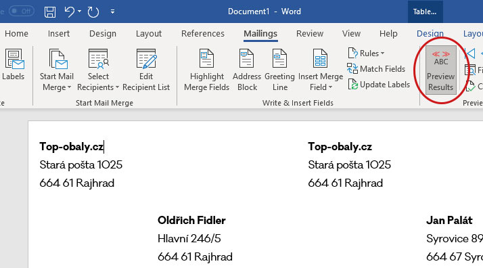Click the Match Fields button

point(376,69)
